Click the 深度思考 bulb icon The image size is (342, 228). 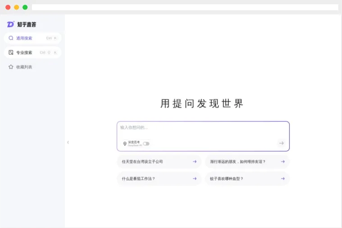tap(125, 144)
